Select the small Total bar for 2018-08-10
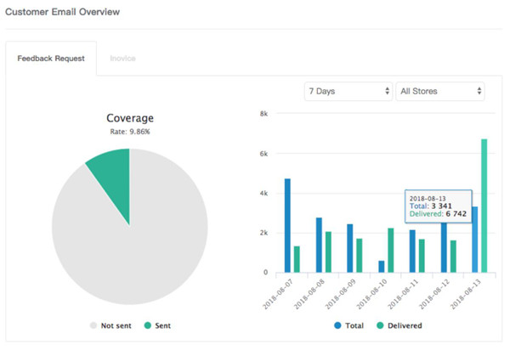Viewport: 510px width, 350px height. coord(381,267)
